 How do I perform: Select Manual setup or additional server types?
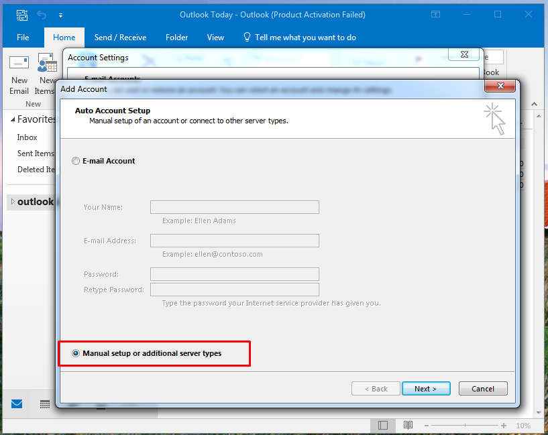click(76, 353)
